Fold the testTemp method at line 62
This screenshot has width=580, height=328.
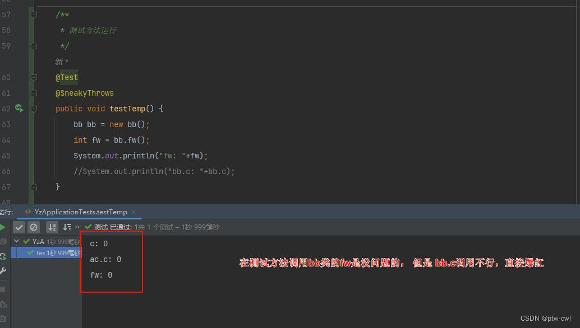tap(34, 108)
